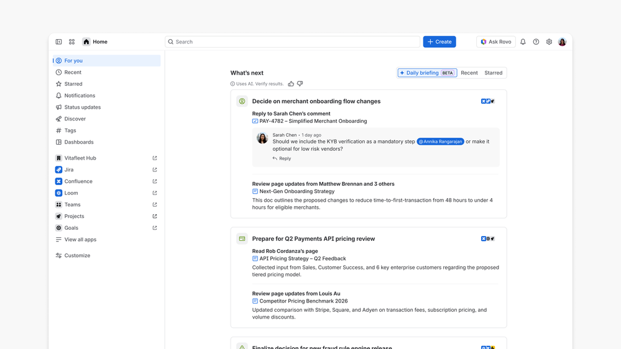
Task: Click the Home icon in the top bar
Action: click(x=86, y=42)
